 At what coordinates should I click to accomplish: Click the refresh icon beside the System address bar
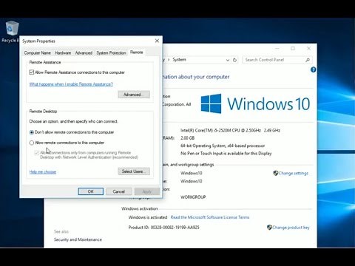coord(234,60)
